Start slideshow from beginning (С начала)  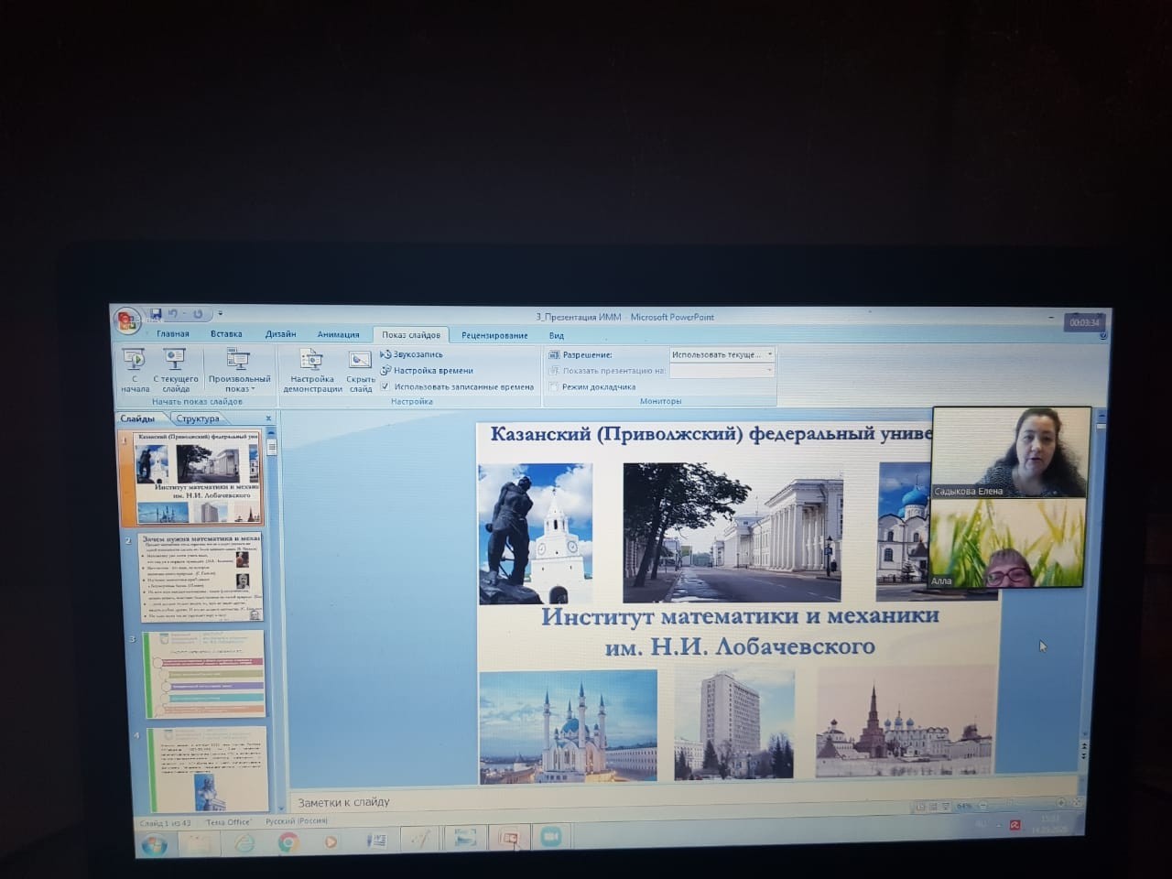coord(135,371)
